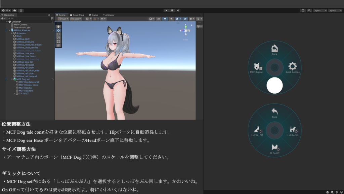Toggle scene lighting bulb

[x=165, y=19]
